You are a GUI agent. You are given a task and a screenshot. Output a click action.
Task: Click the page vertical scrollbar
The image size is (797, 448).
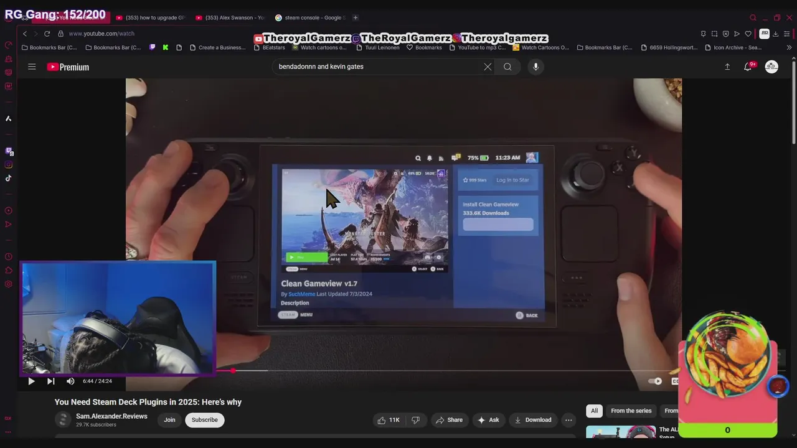point(794,103)
